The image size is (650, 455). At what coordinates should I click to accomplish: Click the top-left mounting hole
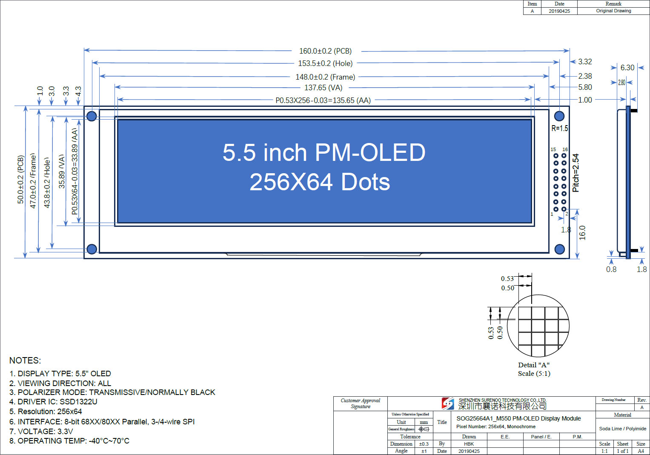point(92,116)
